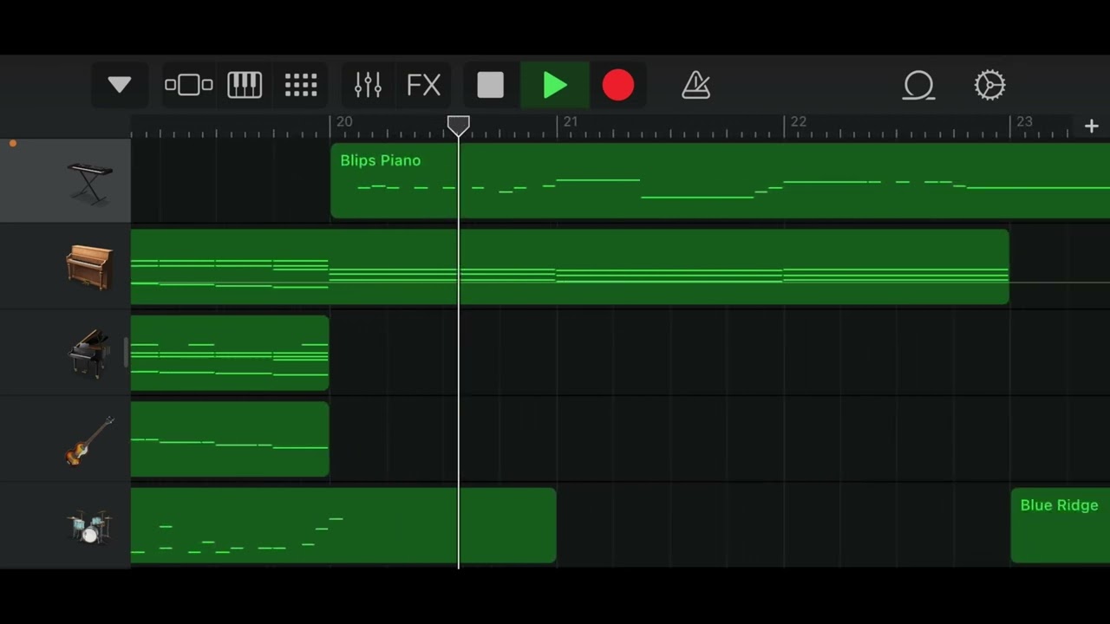Select the bass guitar track icon

pyautogui.click(x=90, y=440)
